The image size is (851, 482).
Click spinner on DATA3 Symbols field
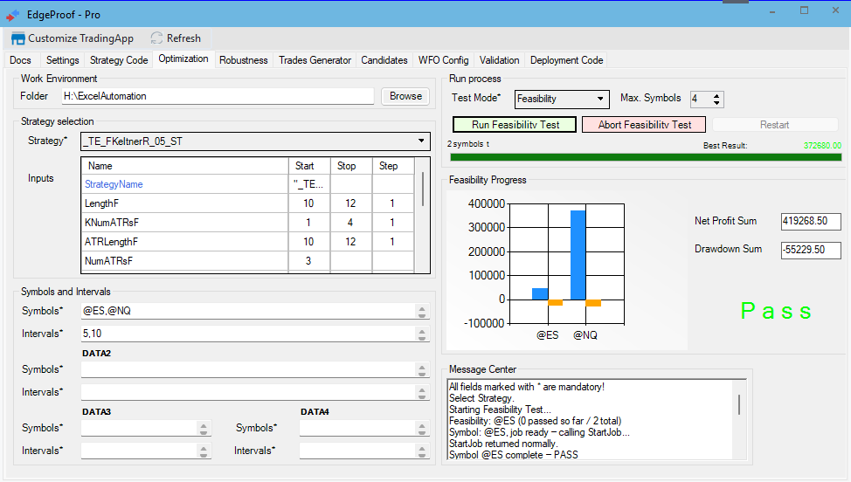[204, 429]
